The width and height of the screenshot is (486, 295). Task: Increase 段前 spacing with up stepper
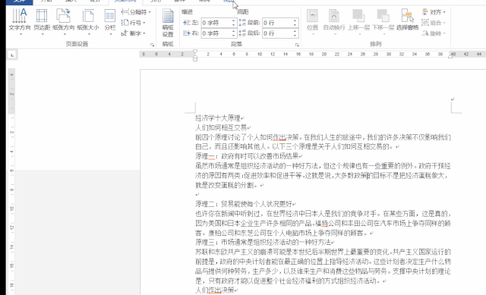pyautogui.click(x=295, y=20)
